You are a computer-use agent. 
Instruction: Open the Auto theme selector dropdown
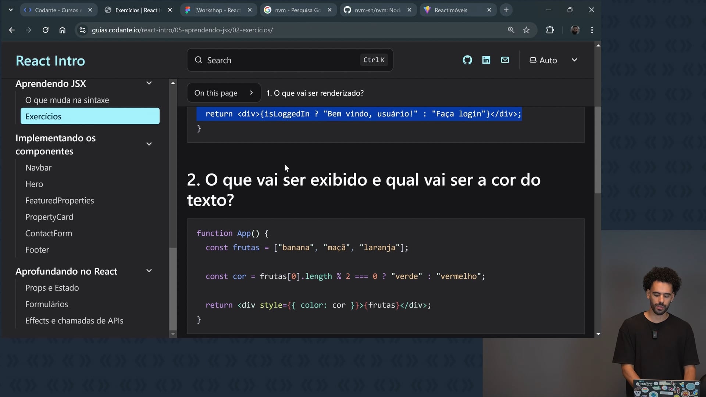[553, 60]
